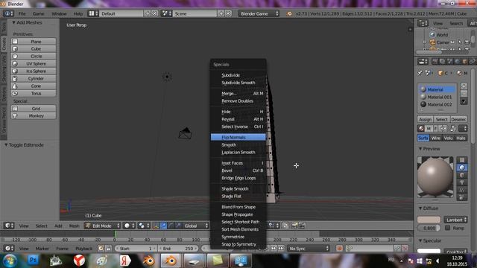The width and height of the screenshot is (477, 268).
Task: Click the Deselect material button
Action: (x=458, y=119)
